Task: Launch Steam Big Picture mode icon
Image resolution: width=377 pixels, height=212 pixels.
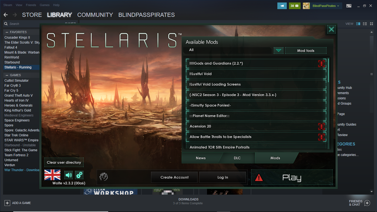Action: [x=349, y=6]
